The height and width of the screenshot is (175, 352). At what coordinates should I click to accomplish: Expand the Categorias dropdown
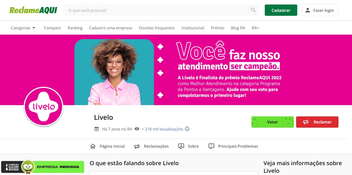pyautogui.click(x=23, y=28)
